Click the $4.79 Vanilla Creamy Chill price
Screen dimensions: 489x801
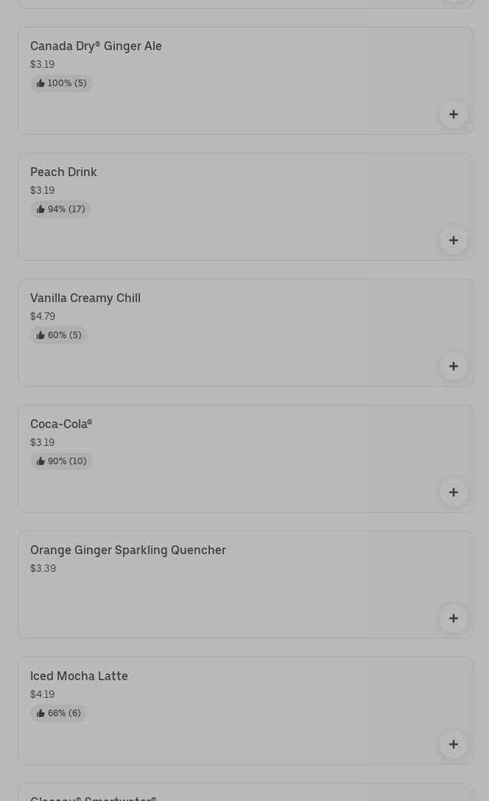pos(43,316)
